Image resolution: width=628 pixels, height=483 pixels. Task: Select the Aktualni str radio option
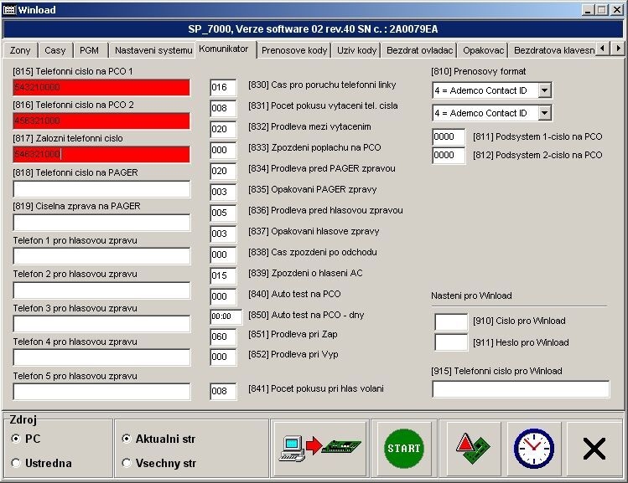click(127, 439)
